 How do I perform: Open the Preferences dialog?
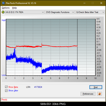88,94
